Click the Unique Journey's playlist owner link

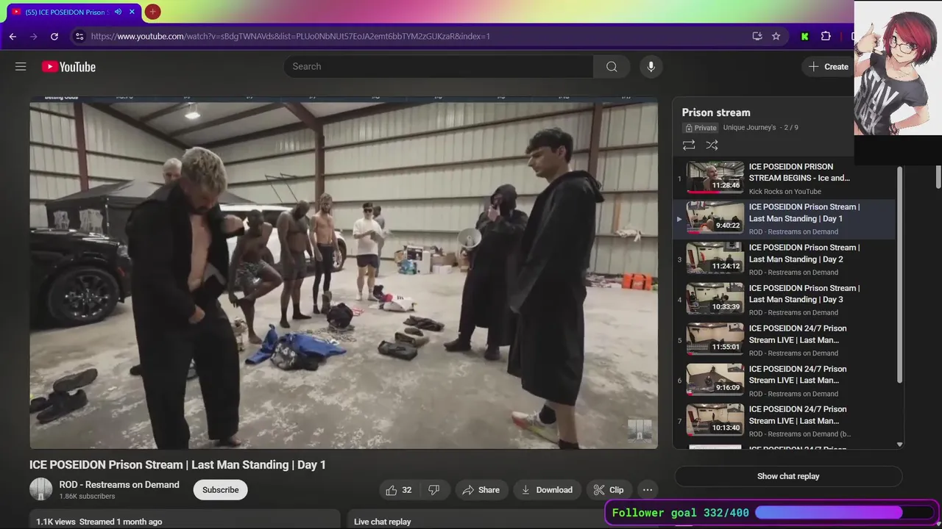click(x=749, y=128)
